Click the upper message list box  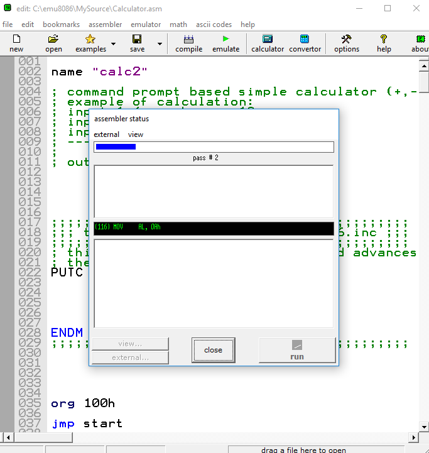[214, 191]
